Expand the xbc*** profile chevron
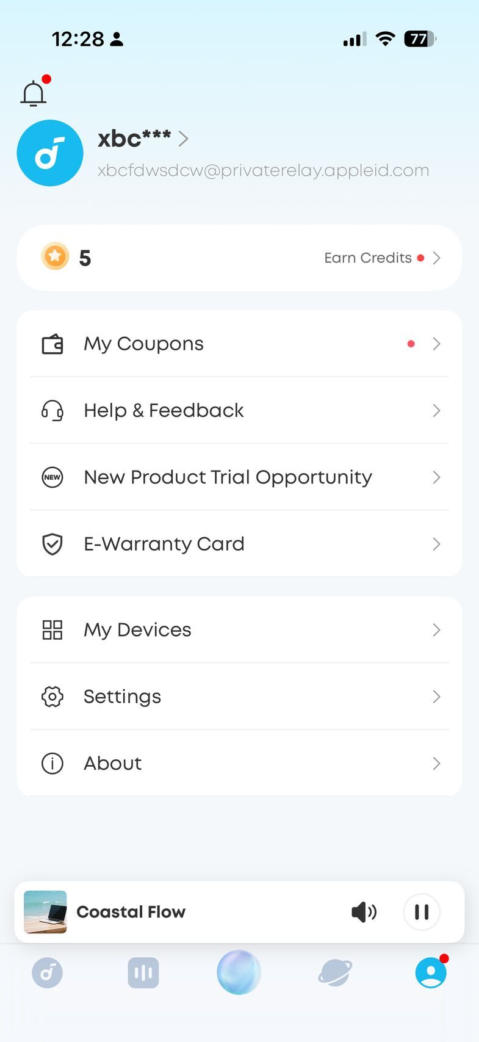 183,139
